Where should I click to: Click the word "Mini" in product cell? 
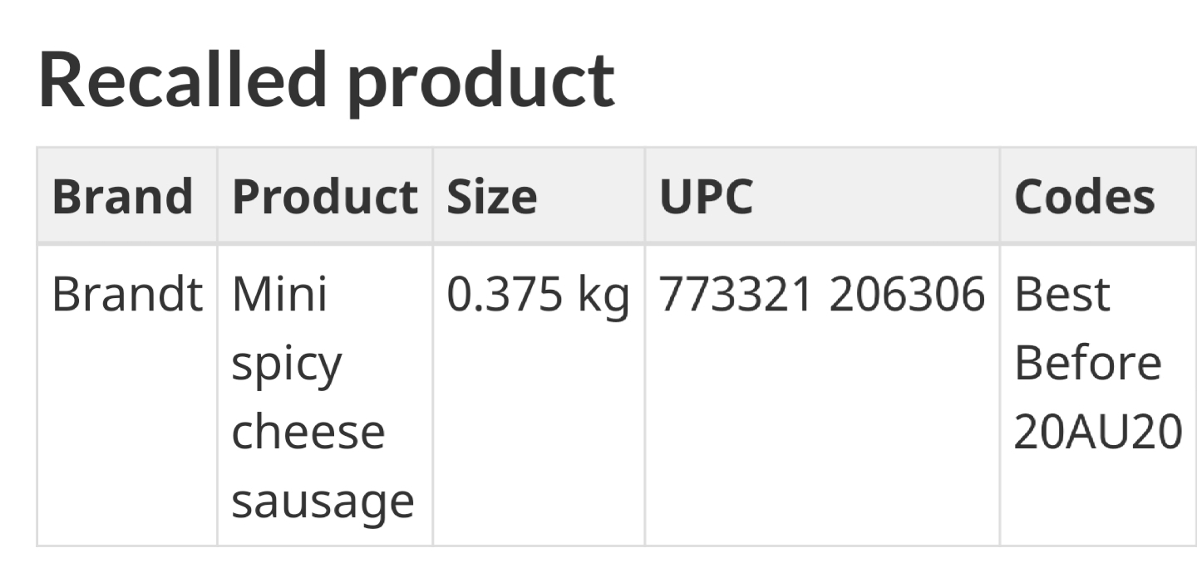click(279, 295)
